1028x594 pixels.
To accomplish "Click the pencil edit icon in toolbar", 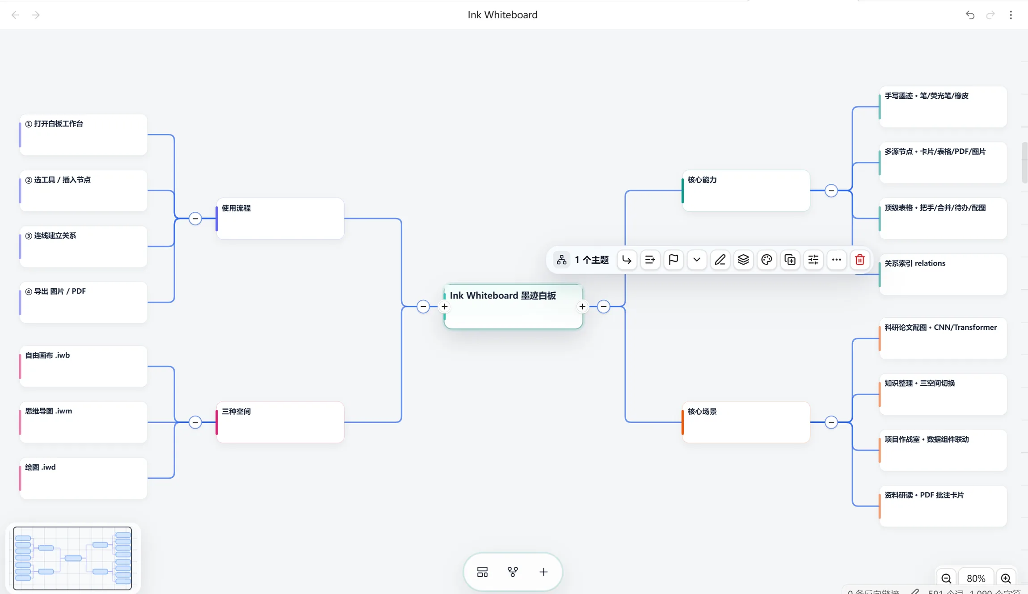I will pos(720,260).
